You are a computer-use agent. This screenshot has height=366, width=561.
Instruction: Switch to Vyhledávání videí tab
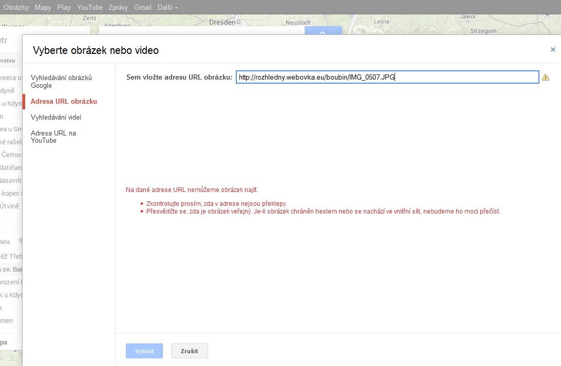56,117
